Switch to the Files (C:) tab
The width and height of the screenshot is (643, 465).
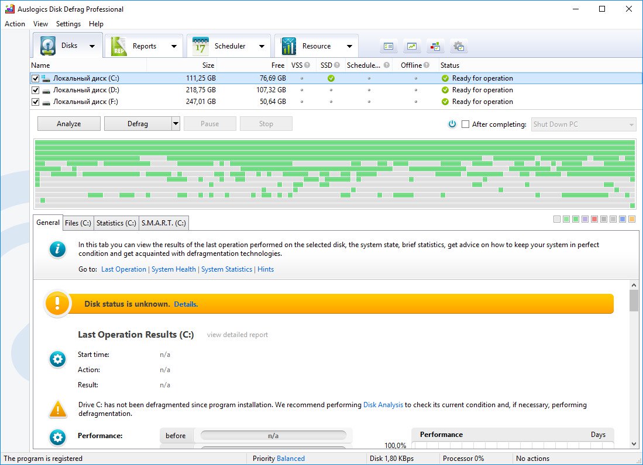tap(78, 223)
